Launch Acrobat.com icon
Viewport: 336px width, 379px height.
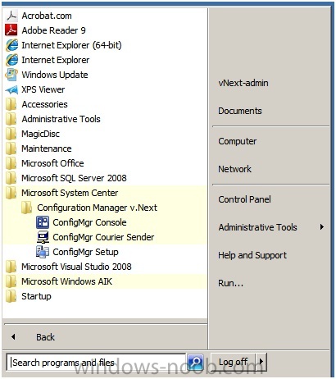11,16
